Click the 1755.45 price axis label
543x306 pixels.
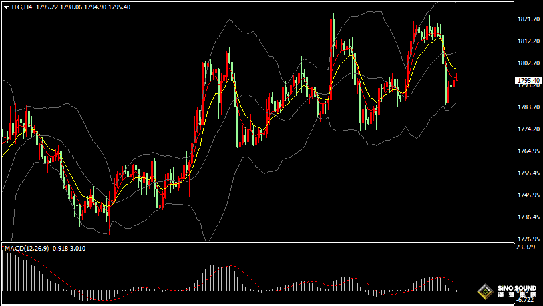point(529,173)
